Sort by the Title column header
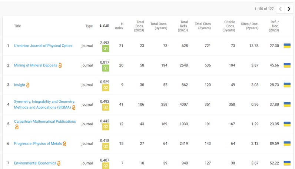This screenshot has width=295, height=169. pyautogui.click(x=17, y=26)
